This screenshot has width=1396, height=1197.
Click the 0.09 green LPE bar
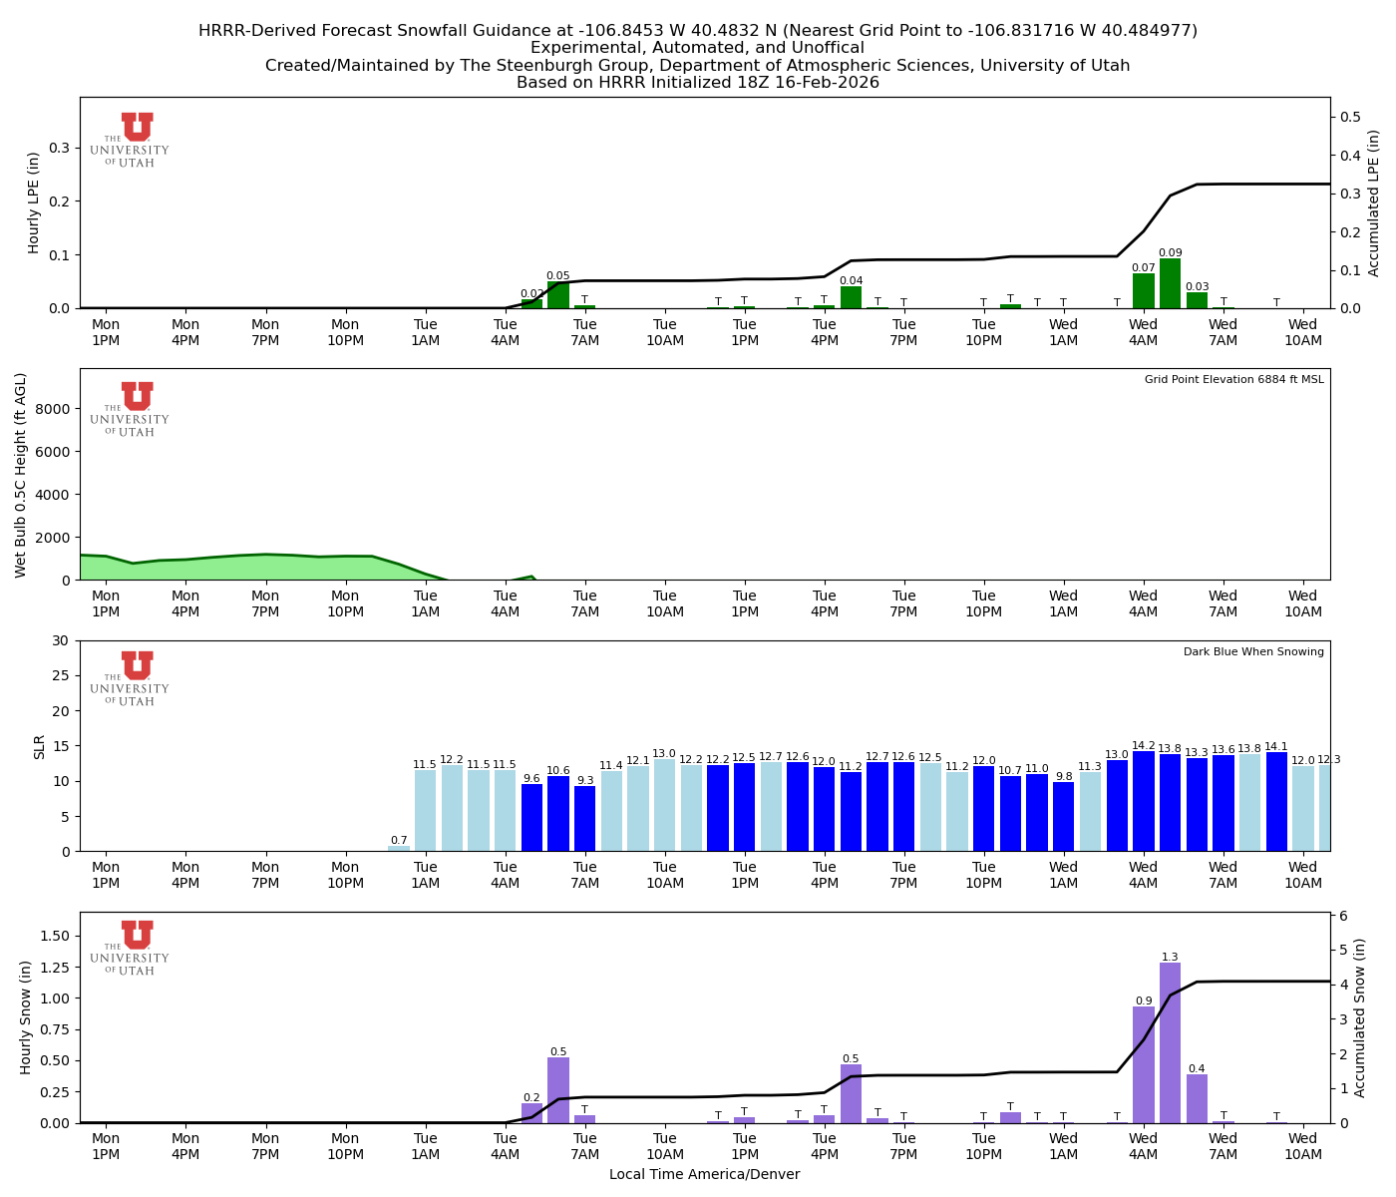click(1169, 284)
